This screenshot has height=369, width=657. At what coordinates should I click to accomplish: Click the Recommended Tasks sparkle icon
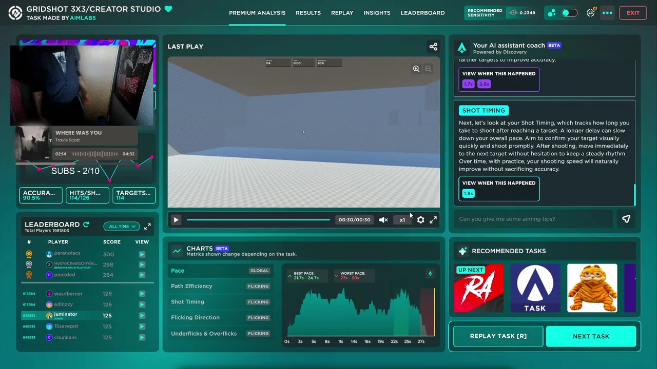pos(462,251)
